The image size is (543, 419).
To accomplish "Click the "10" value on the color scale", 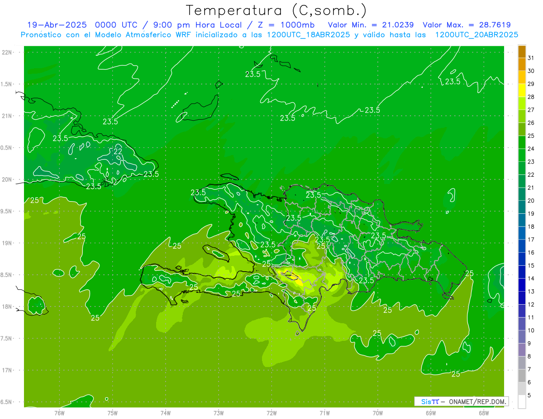I will (530, 330).
